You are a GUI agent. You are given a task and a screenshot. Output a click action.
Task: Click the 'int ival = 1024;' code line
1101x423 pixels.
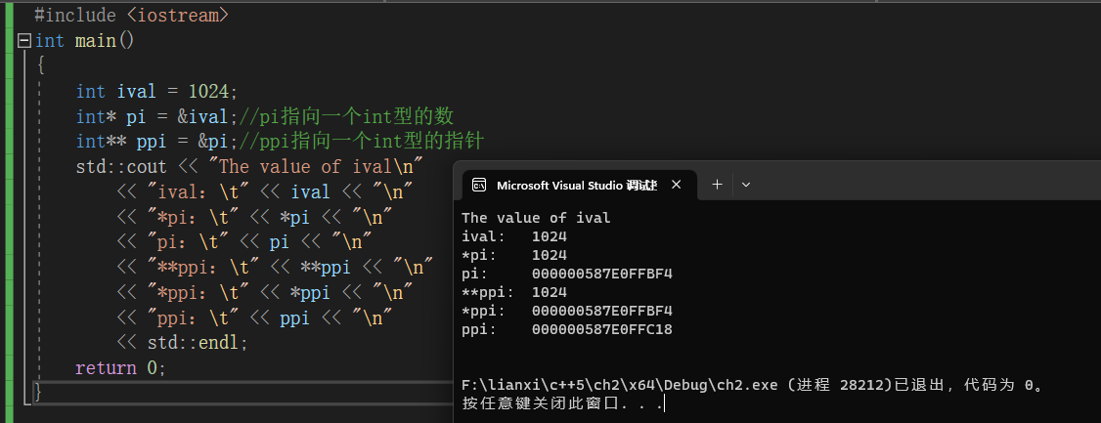157,92
